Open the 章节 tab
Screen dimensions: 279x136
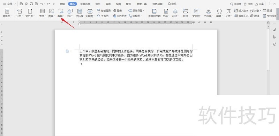tap(128, 4)
